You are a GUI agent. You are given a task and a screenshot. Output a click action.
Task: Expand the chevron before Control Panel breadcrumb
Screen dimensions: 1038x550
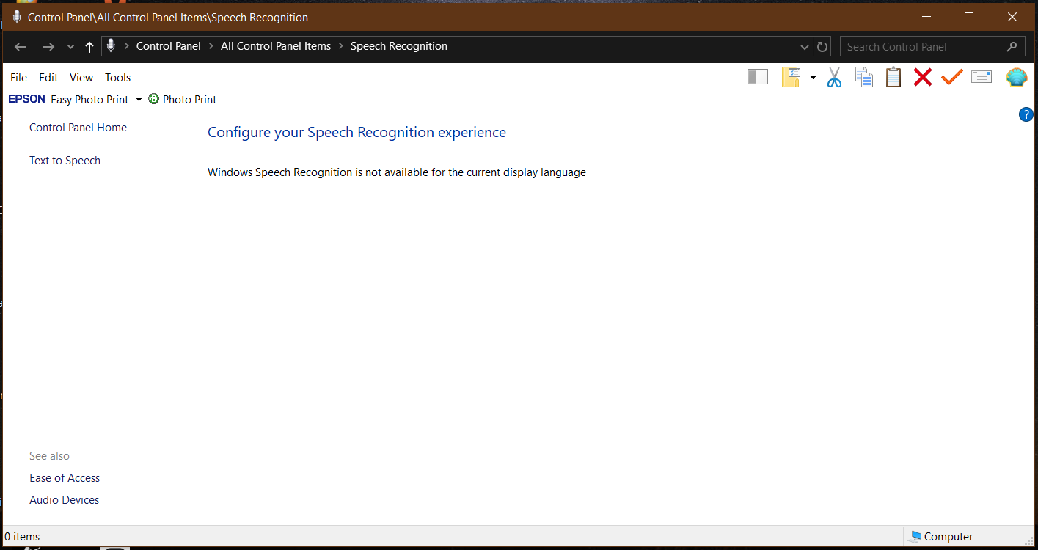pos(127,46)
